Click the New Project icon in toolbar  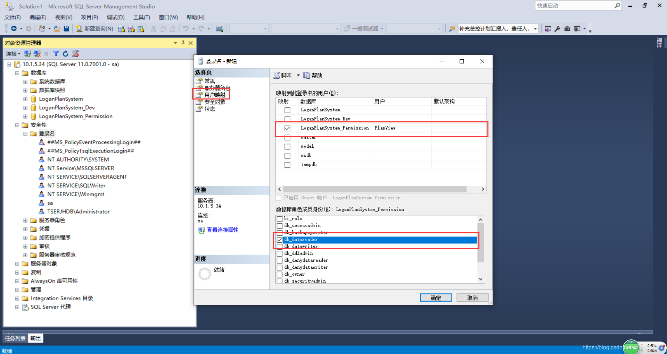point(42,29)
